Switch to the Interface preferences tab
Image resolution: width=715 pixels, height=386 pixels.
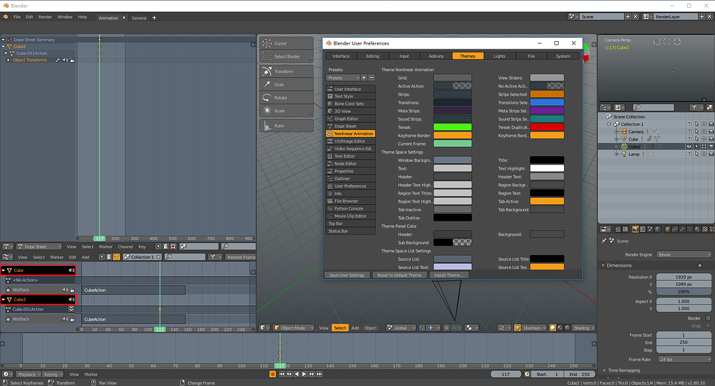coord(341,56)
